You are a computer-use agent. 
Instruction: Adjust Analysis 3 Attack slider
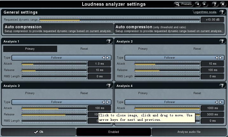54,108
